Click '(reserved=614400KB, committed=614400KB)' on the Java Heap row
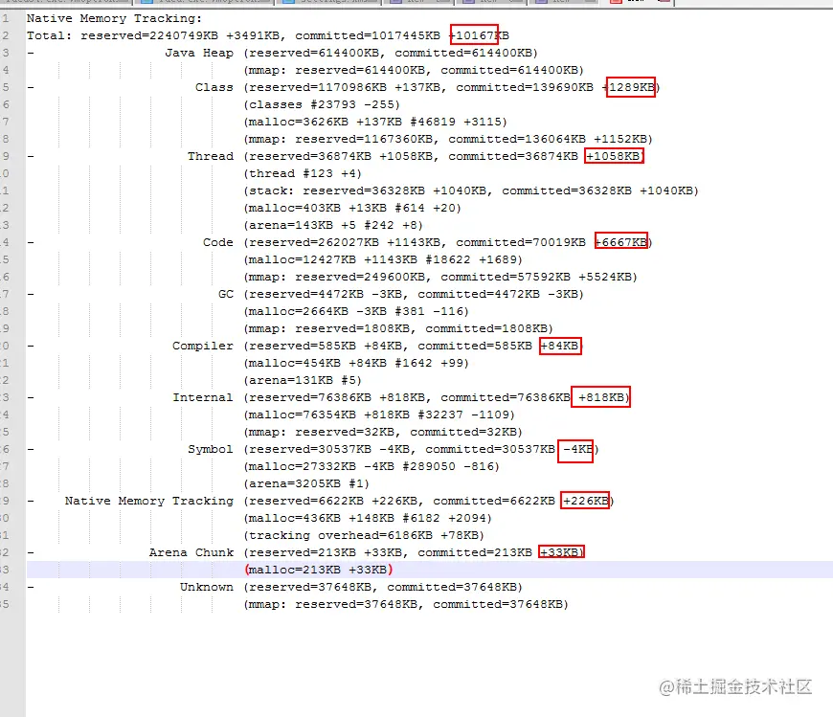This screenshot has height=717, width=833. (391, 53)
